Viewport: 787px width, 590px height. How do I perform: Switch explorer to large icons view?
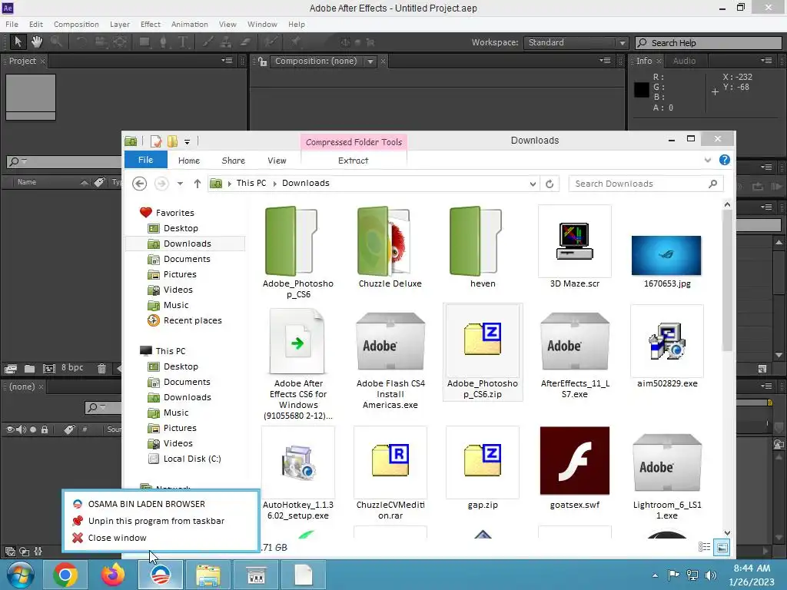[722, 547]
